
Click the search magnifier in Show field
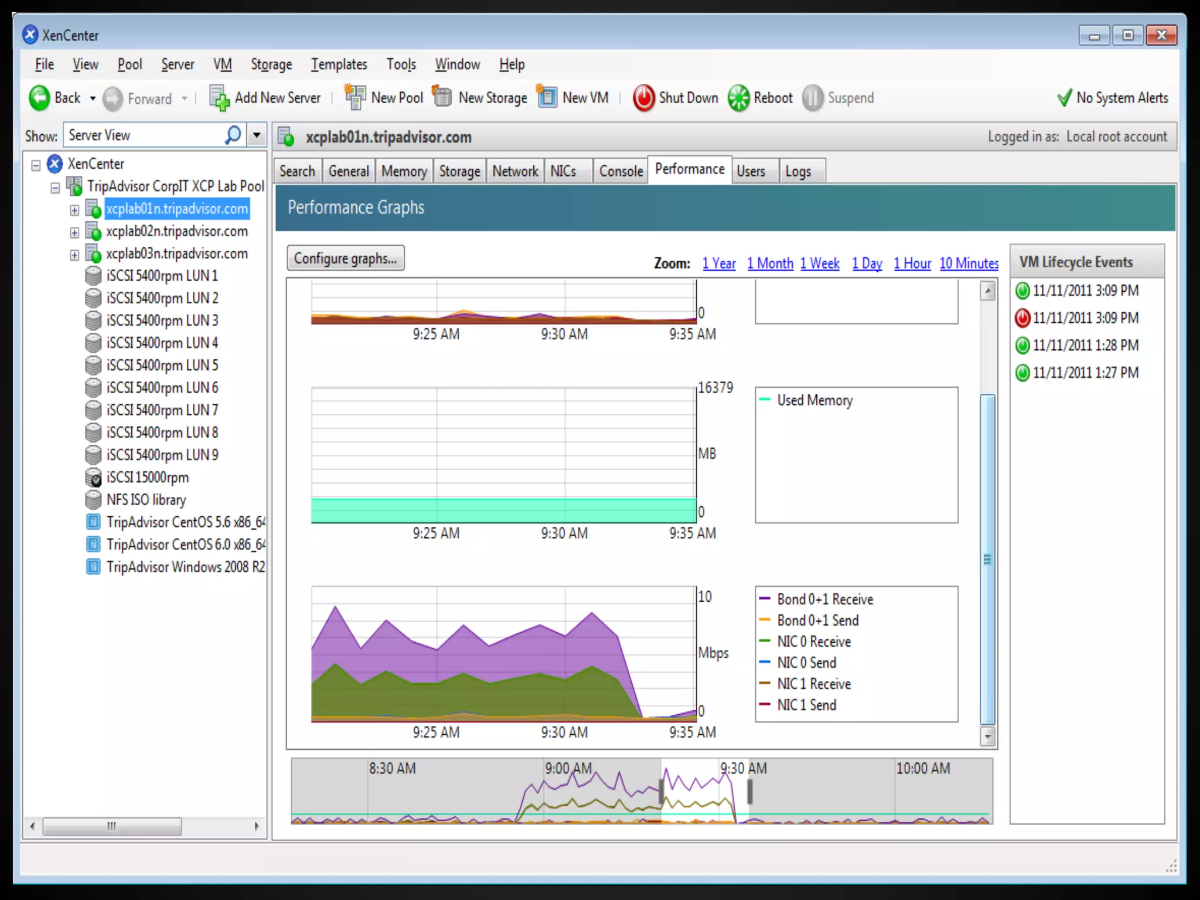pos(233,135)
